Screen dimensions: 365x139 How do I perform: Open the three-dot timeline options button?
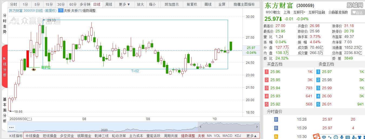click(x=11, y=127)
